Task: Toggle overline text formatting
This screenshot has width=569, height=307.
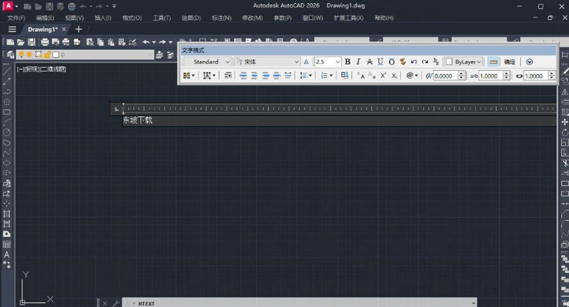Action: tap(392, 62)
